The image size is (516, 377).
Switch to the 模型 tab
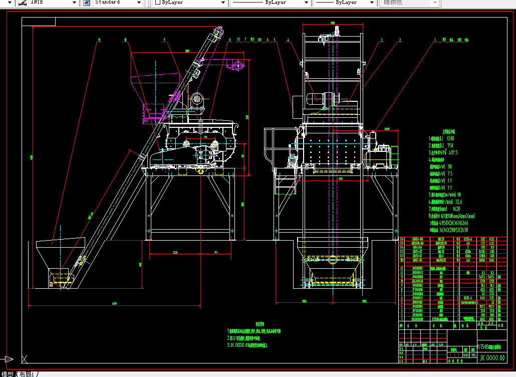[7, 374]
